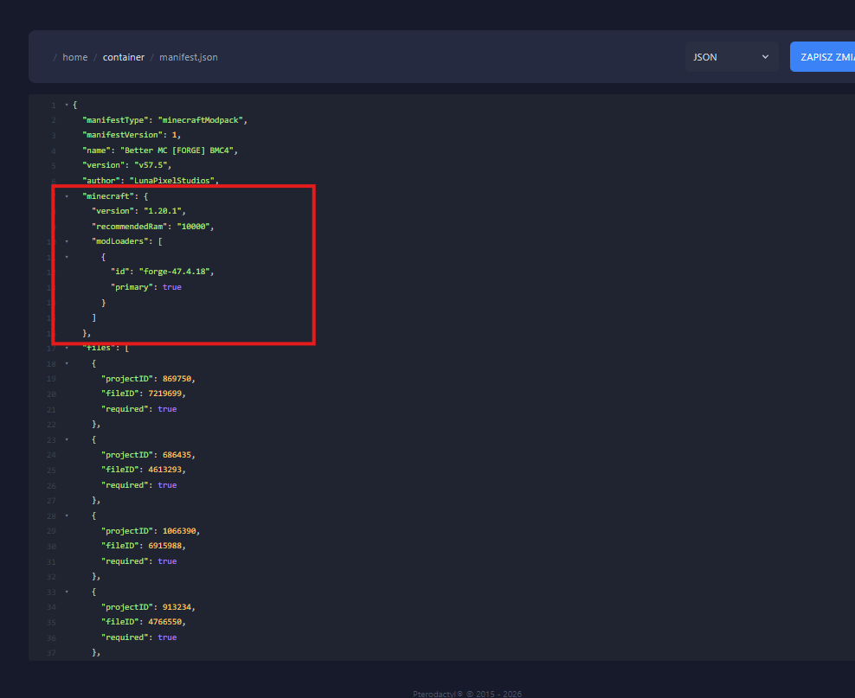Viewport: 855px width, 698px height.
Task: Click the "1.20.1" minecraft version value
Action: [163, 211]
